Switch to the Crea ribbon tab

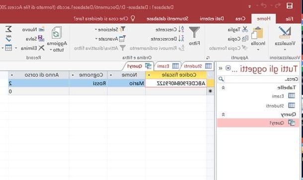(x=240, y=19)
